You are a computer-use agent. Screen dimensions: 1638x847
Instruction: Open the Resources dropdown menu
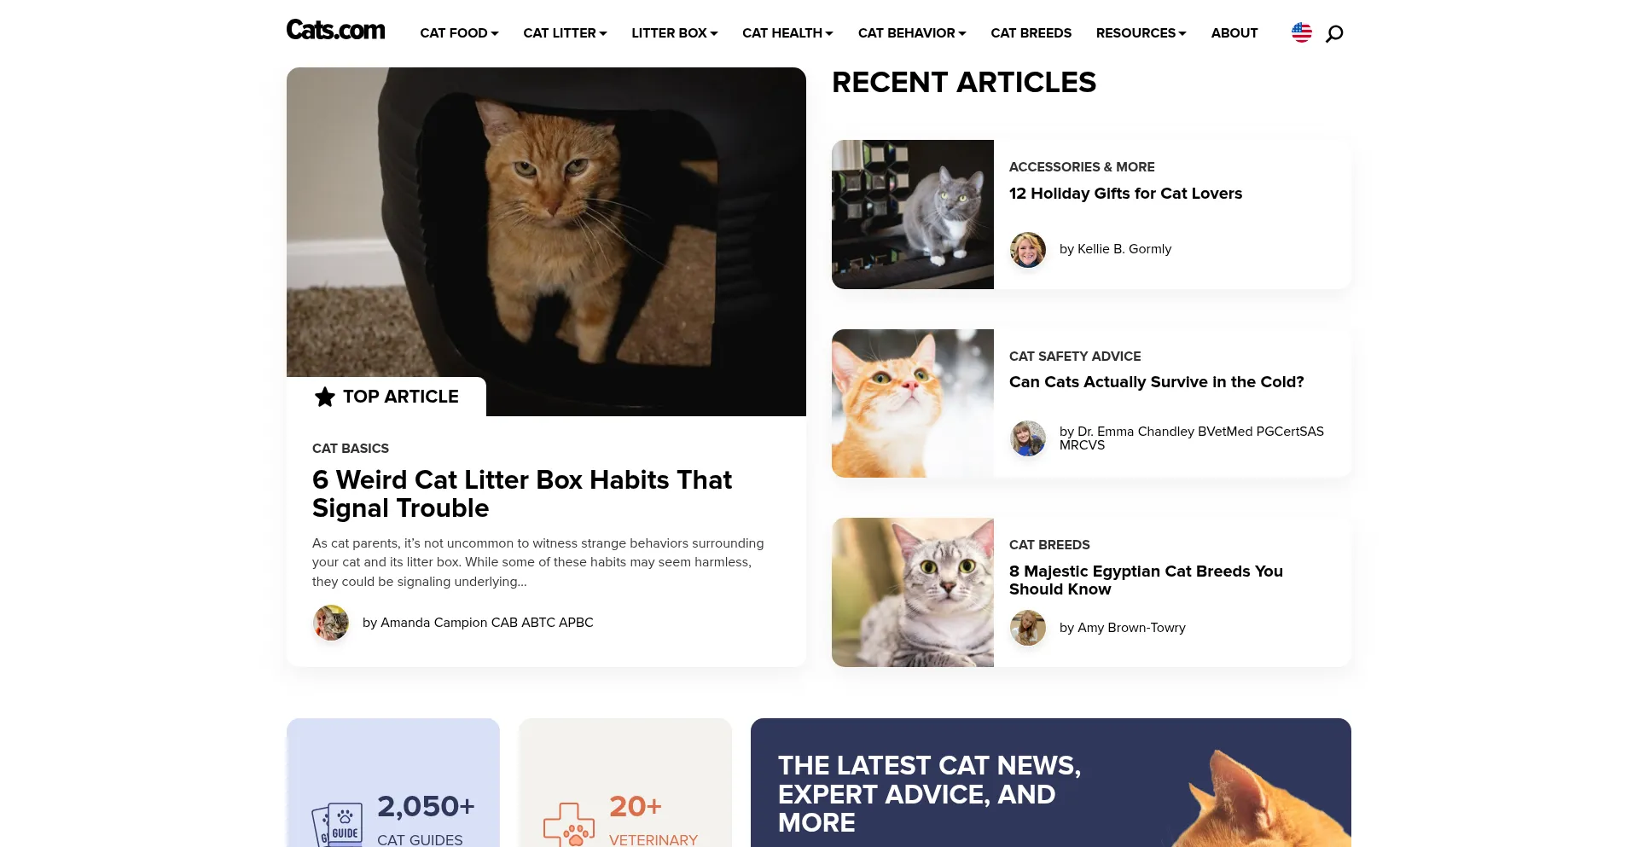1141,32
